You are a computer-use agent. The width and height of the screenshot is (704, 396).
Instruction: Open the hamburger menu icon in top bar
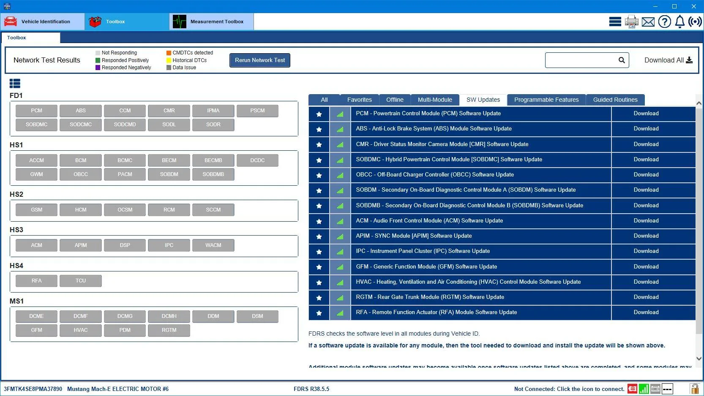click(x=615, y=22)
